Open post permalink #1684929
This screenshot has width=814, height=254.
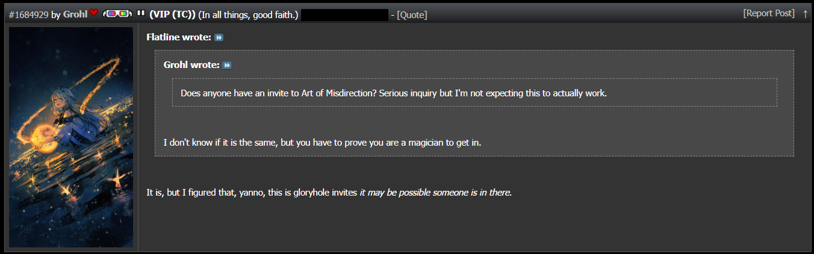tap(28, 14)
